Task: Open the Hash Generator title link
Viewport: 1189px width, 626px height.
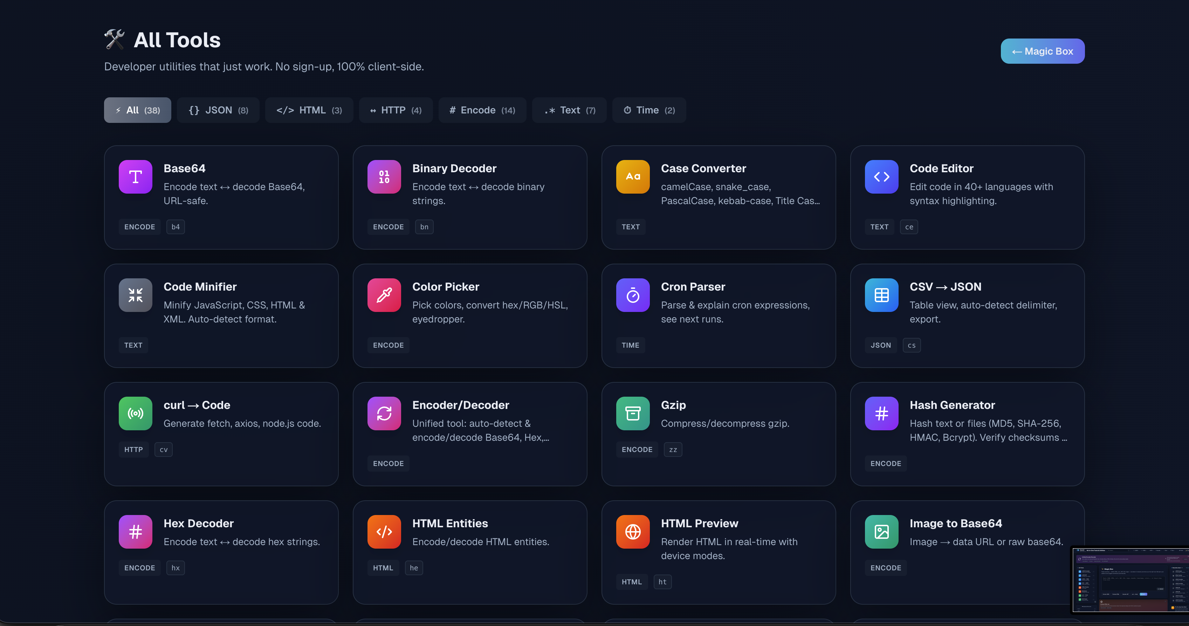Action: pos(952,405)
